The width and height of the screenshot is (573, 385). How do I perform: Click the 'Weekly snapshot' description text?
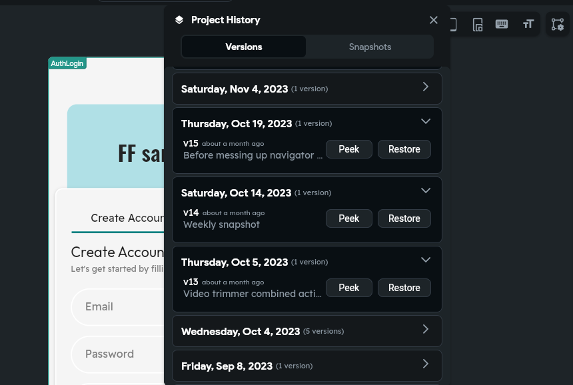pos(221,224)
